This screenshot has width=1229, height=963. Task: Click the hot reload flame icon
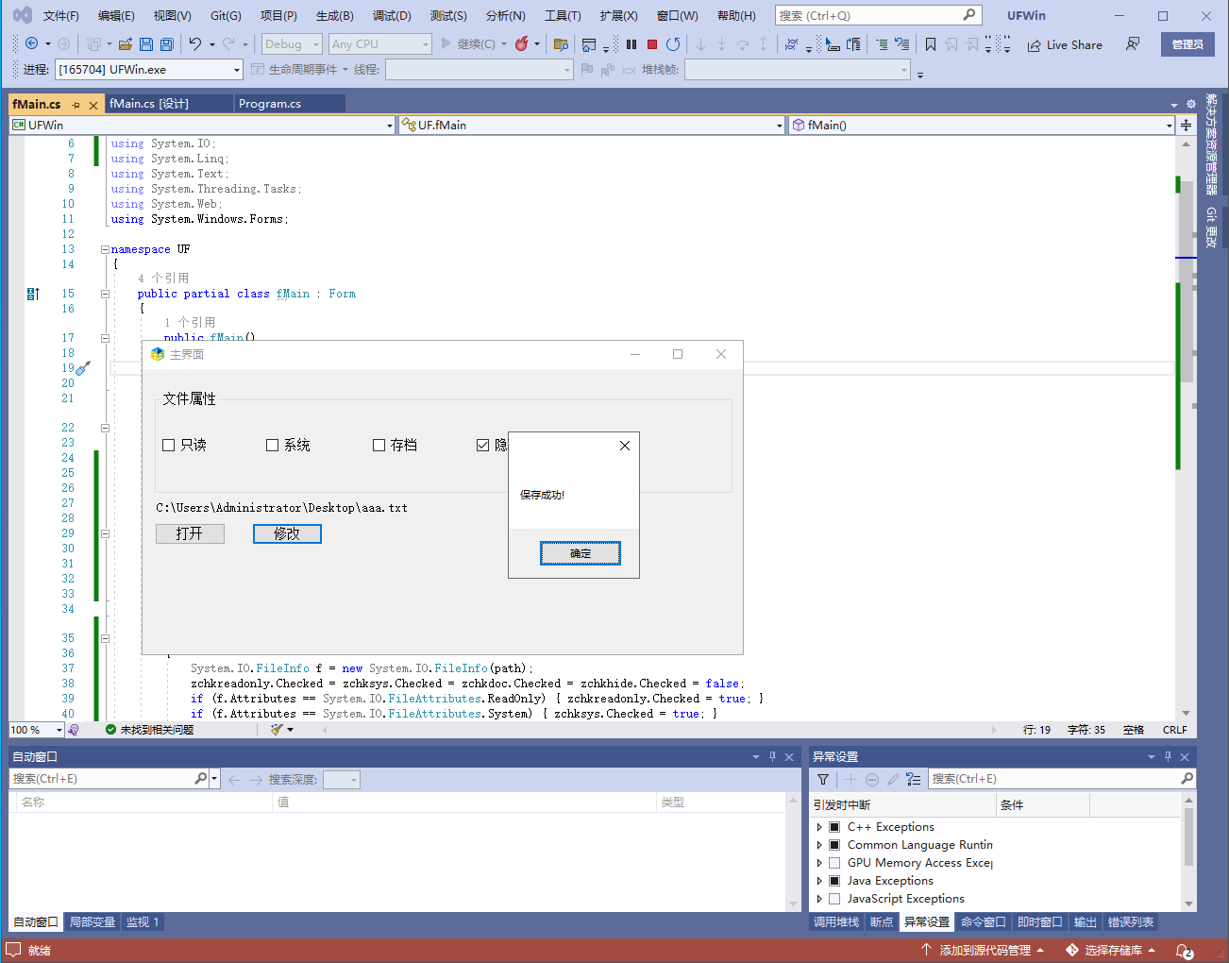521,43
